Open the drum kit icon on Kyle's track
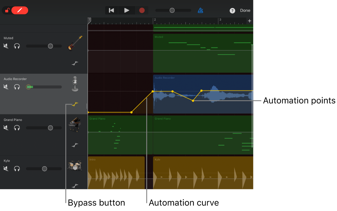Screen dimensions: 337x211 pyautogui.click(x=75, y=166)
